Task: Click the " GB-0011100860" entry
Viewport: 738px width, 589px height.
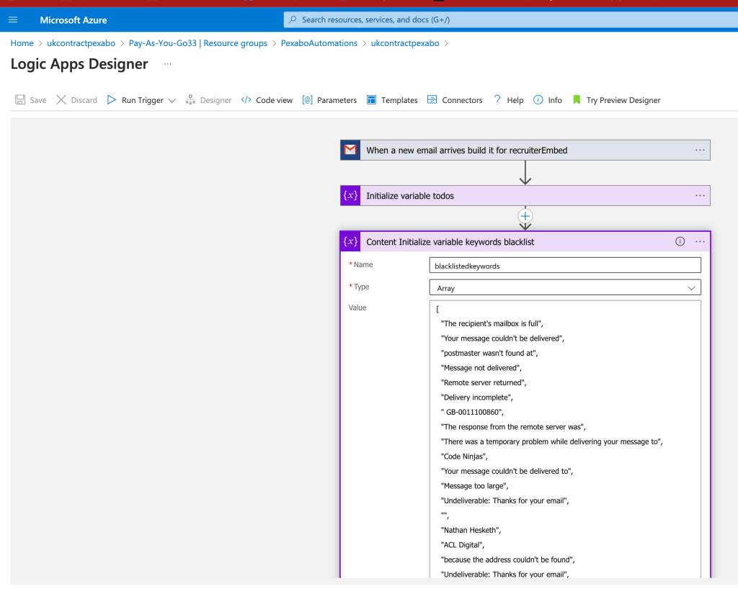Action: coord(472,413)
